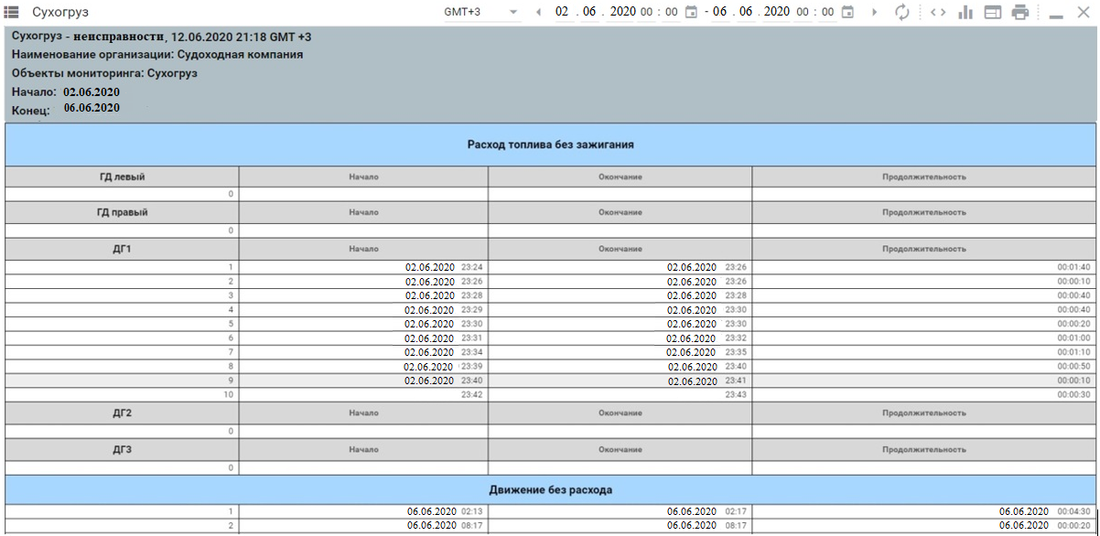Select the 'Движение без расхода' section header

tap(550, 490)
